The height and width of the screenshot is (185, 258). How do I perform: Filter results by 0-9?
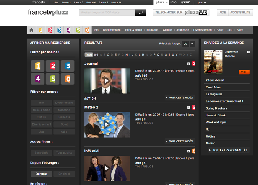(x=96, y=54)
